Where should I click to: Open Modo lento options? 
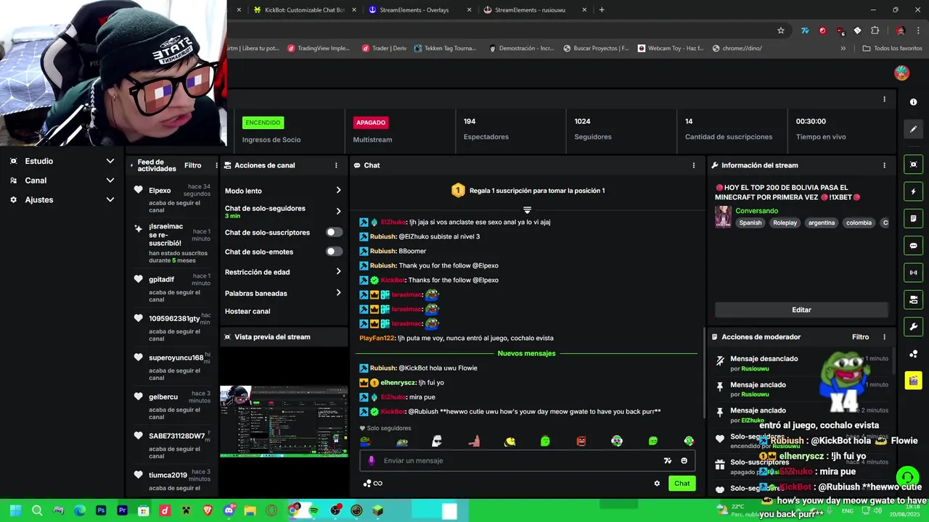pyautogui.click(x=283, y=191)
